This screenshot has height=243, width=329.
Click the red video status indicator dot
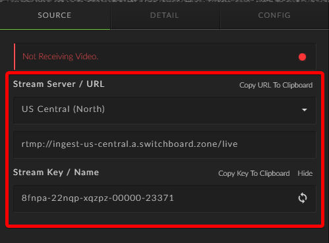(302, 57)
